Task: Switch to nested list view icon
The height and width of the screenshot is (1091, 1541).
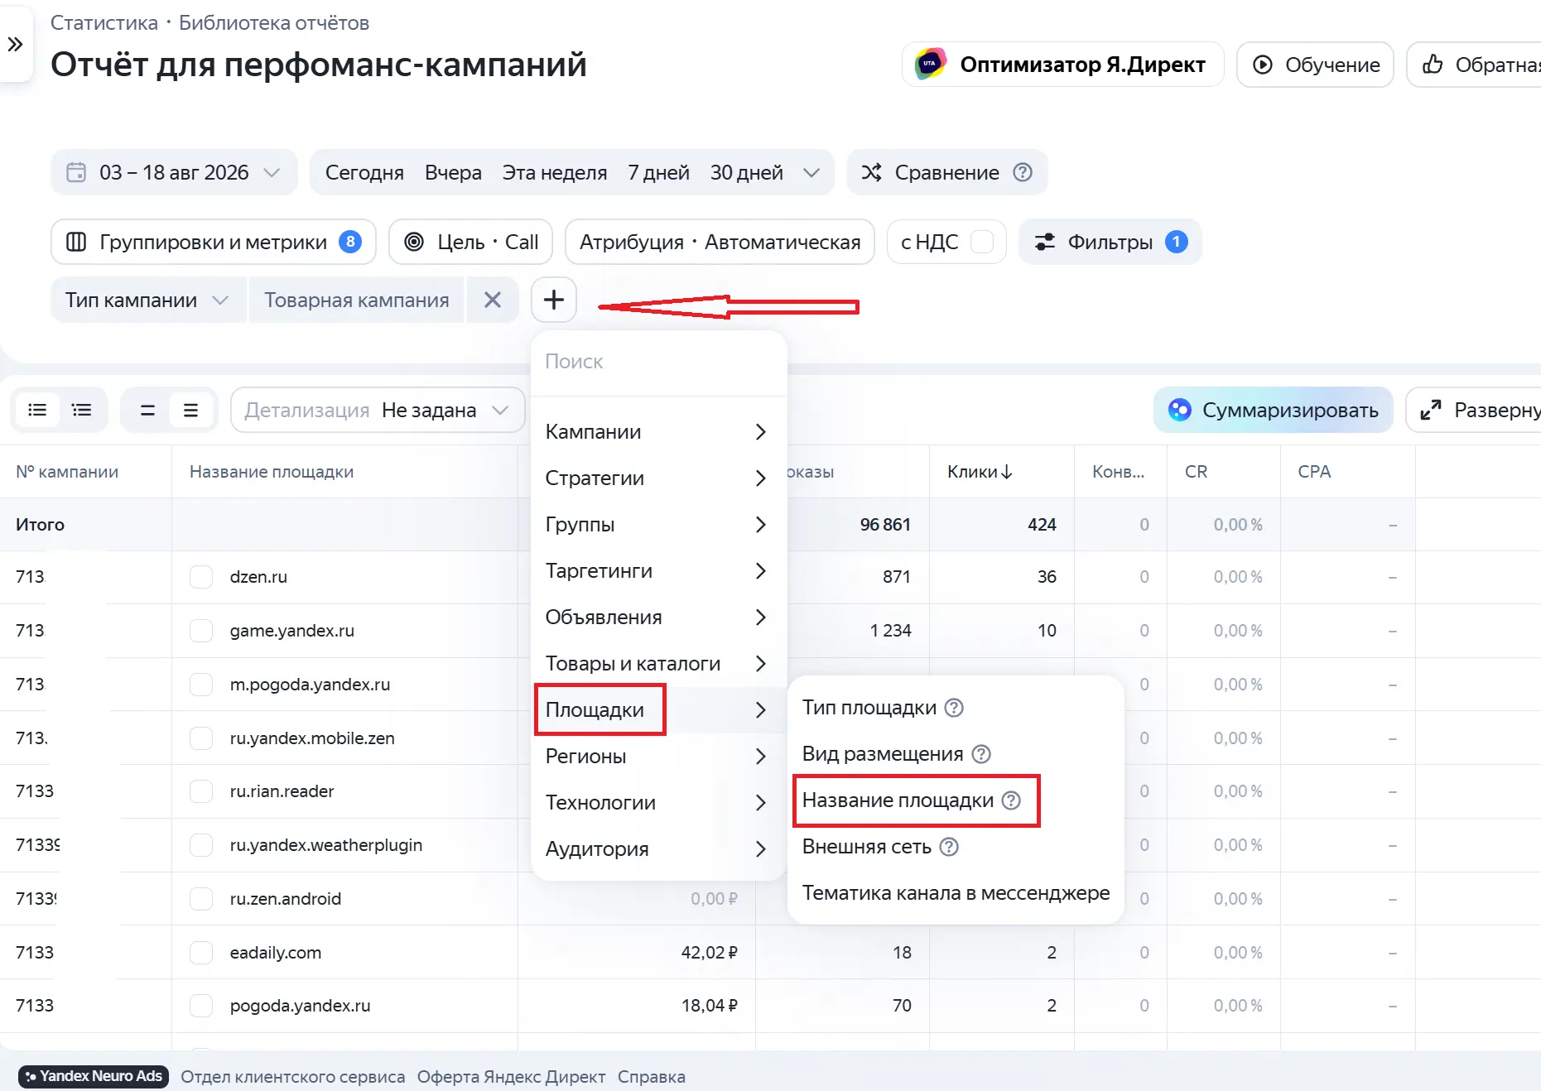Action: pos(81,410)
